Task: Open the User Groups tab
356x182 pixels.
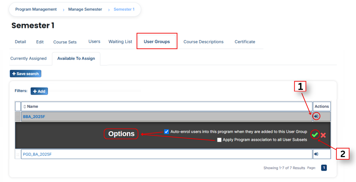Action: pos(157,41)
